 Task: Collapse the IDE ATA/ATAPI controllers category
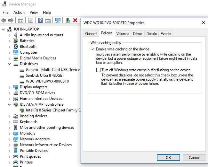[x=9, y=105]
